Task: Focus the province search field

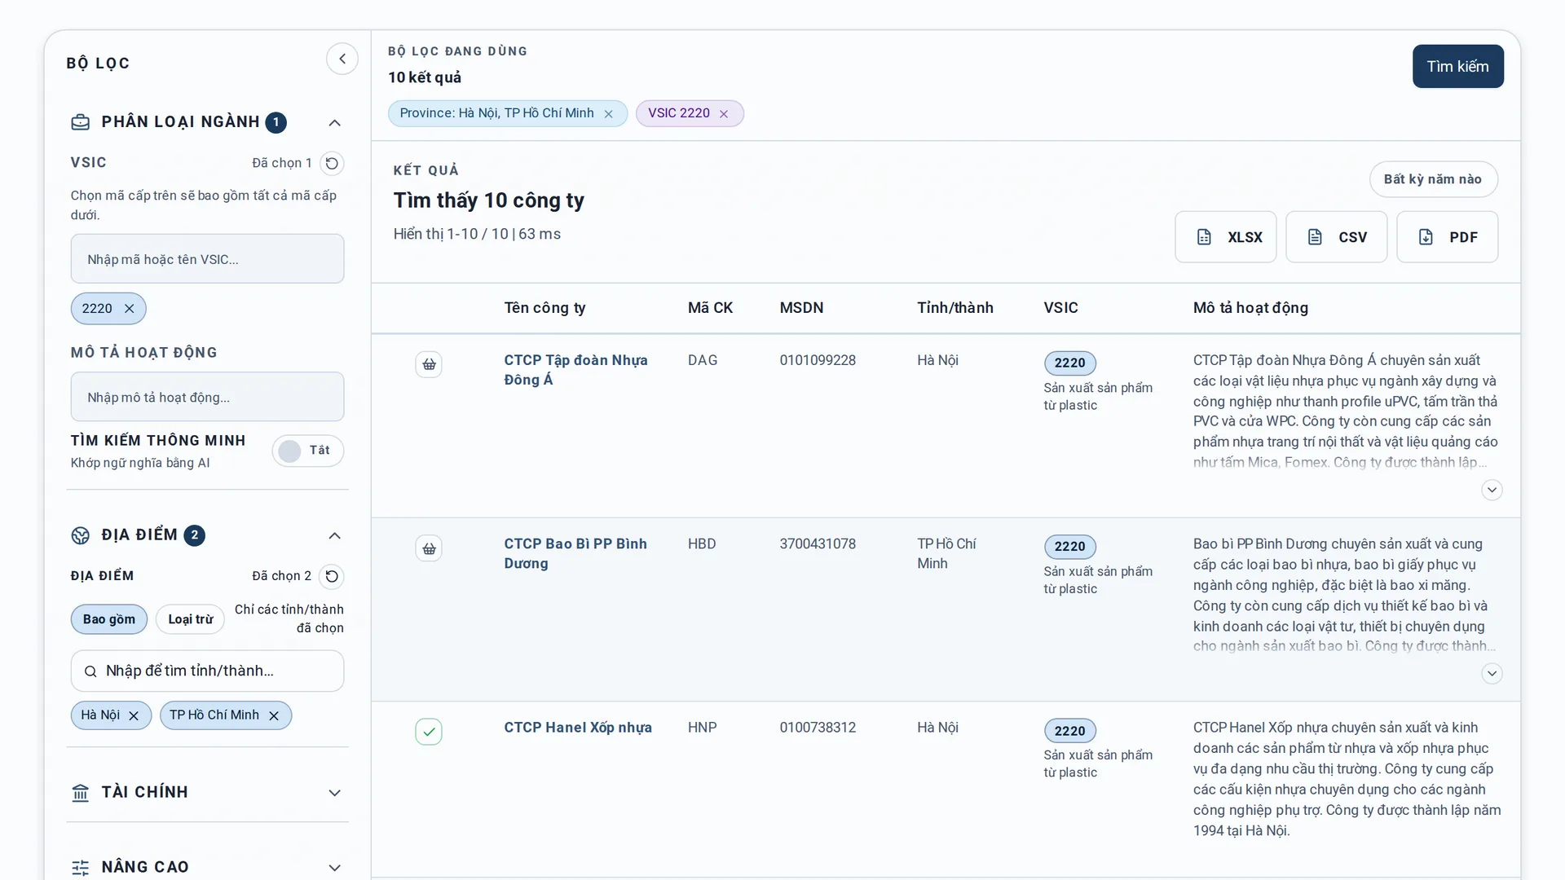Action: click(207, 671)
